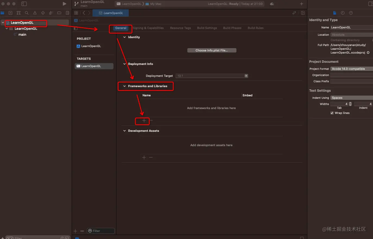
Task: Open the Report navigator
Action: 67,13
